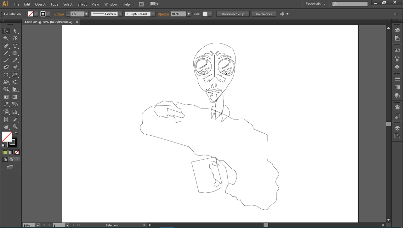Open the 3 pt. Round brush dropdown

(x=153, y=14)
